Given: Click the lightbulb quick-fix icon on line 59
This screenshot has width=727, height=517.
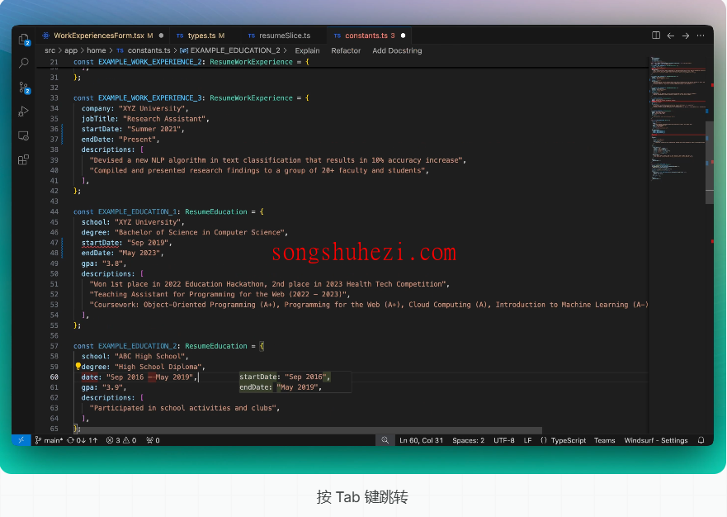Looking at the screenshot, I should pyautogui.click(x=78, y=366).
